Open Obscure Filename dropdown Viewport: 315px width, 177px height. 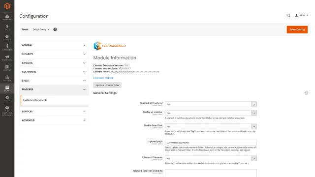211,158
